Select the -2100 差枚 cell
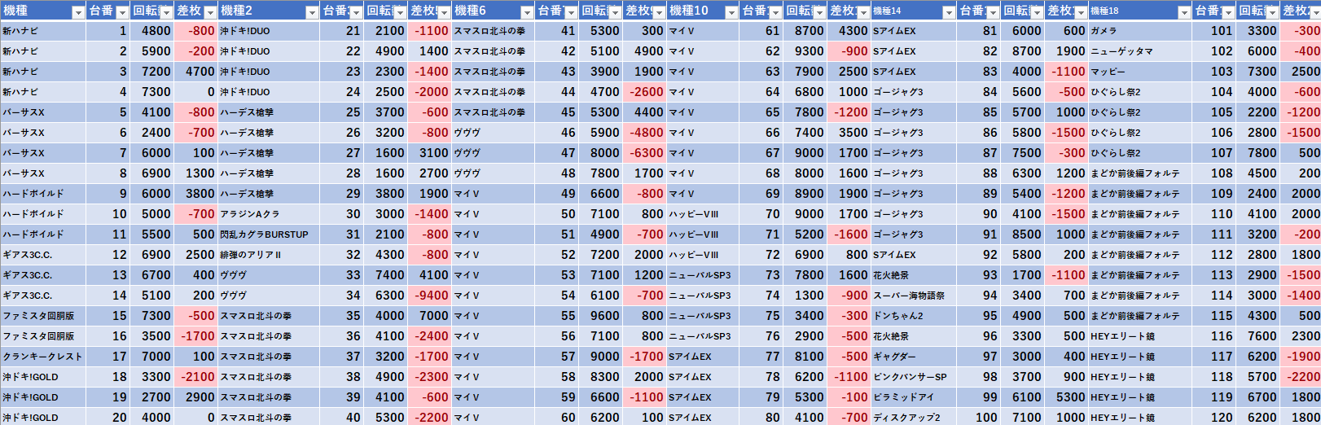Screen dimensions: 1321x425 (x=195, y=377)
